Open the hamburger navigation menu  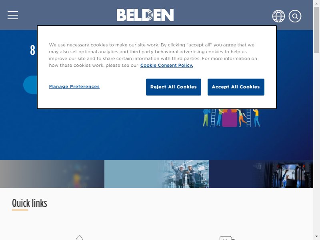[x=13, y=15]
